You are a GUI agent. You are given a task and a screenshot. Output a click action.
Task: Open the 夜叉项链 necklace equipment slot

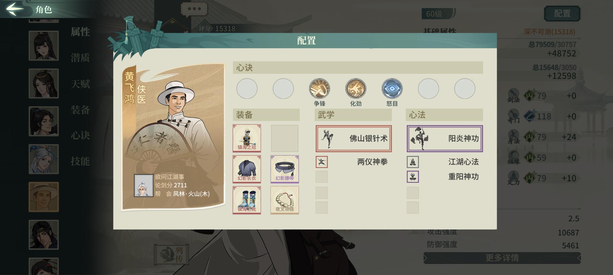[x=285, y=200]
